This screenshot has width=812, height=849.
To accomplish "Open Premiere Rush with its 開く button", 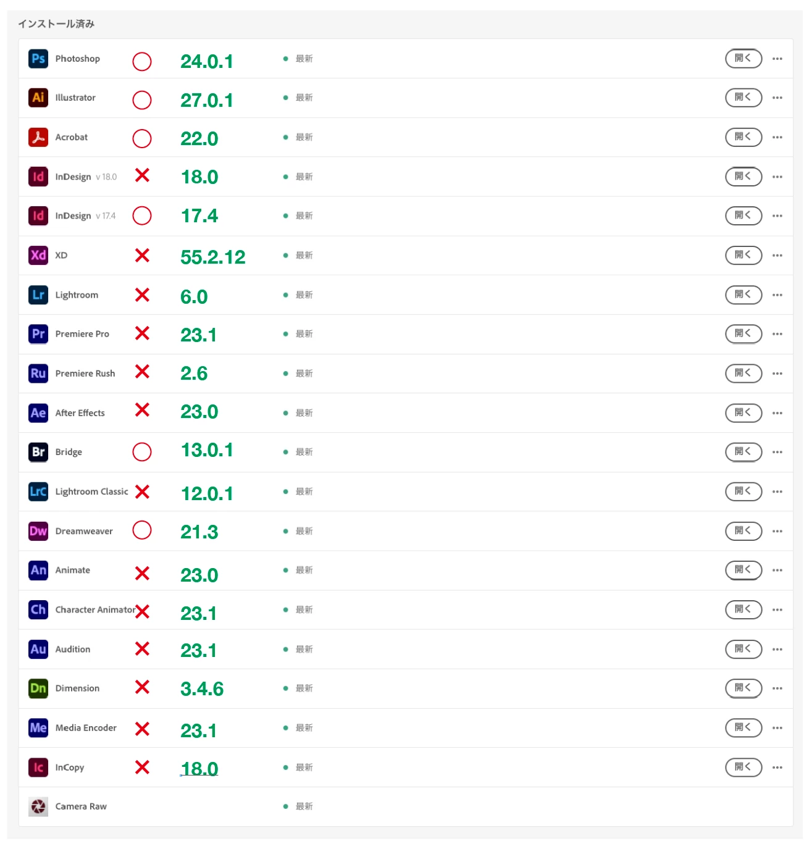I will pos(743,374).
